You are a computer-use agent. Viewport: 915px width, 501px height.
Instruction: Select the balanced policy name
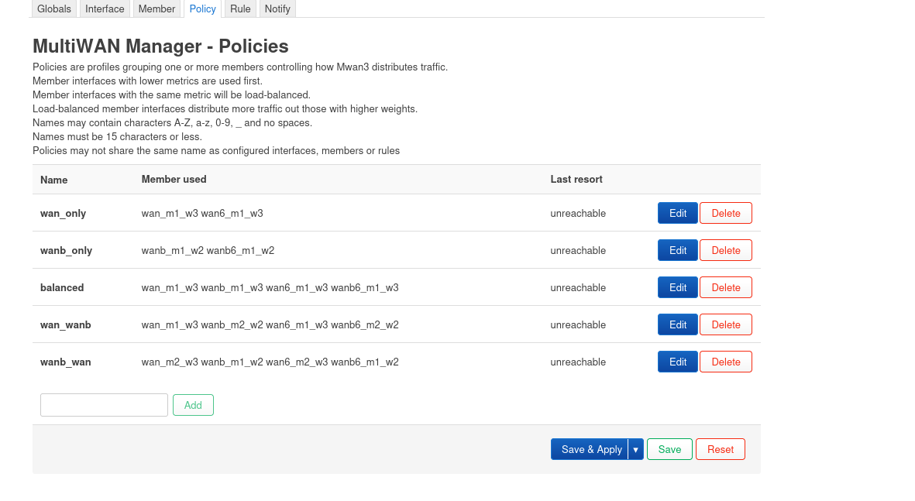[x=62, y=287]
